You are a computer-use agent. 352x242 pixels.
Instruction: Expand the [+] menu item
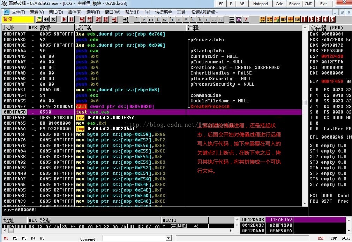[147, 12]
